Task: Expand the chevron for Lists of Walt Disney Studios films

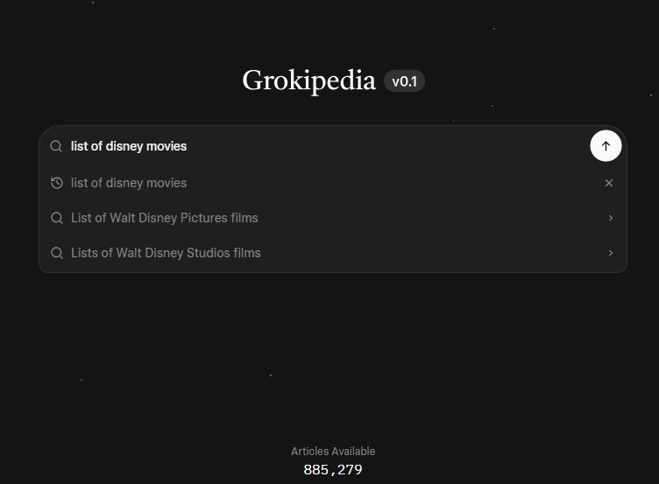Action: coord(611,253)
